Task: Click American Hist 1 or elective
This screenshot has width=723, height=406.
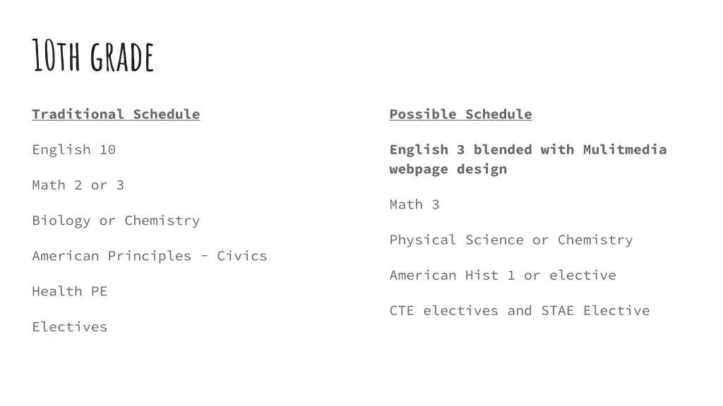Action: coord(503,276)
